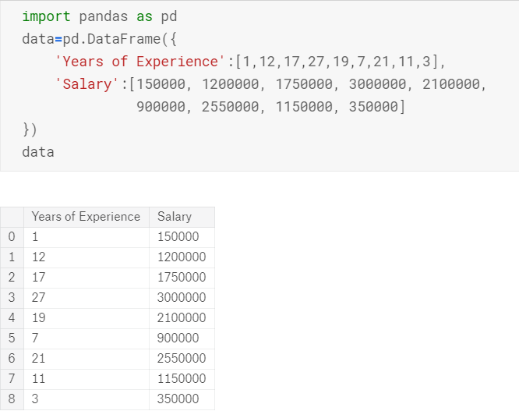The width and height of the screenshot is (519, 411).
Task: Click the word 'pandas' in the code
Action: point(104,16)
